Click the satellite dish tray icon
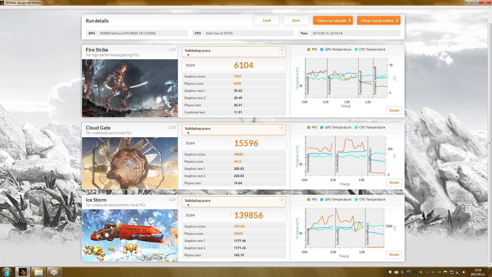The height and width of the screenshot is (277, 492). (x=458, y=272)
